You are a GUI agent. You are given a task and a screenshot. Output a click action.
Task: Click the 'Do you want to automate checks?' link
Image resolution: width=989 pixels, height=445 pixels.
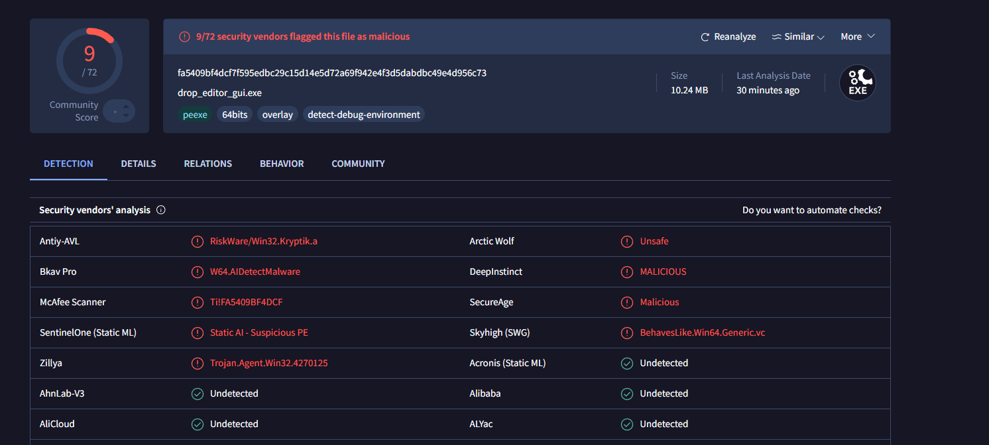pos(811,210)
